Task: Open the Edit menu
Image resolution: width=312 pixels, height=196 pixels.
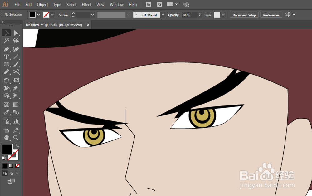Action: tap(29, 5)
